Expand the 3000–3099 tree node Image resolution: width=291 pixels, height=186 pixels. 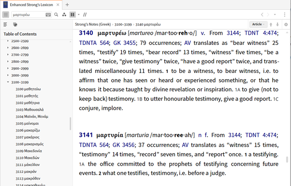coord(8,75)
